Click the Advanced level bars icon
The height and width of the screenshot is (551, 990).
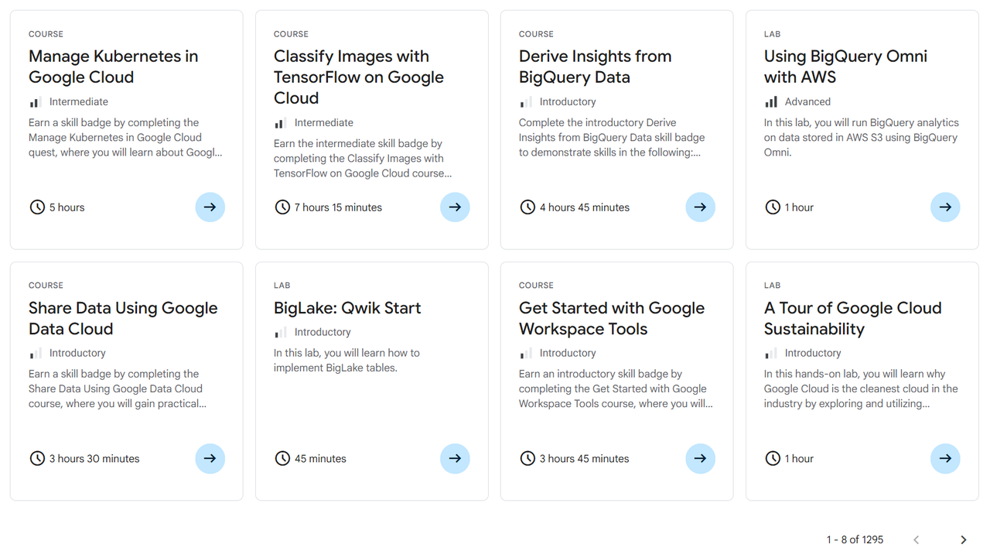pyautogui.click(x=771, y=102)
